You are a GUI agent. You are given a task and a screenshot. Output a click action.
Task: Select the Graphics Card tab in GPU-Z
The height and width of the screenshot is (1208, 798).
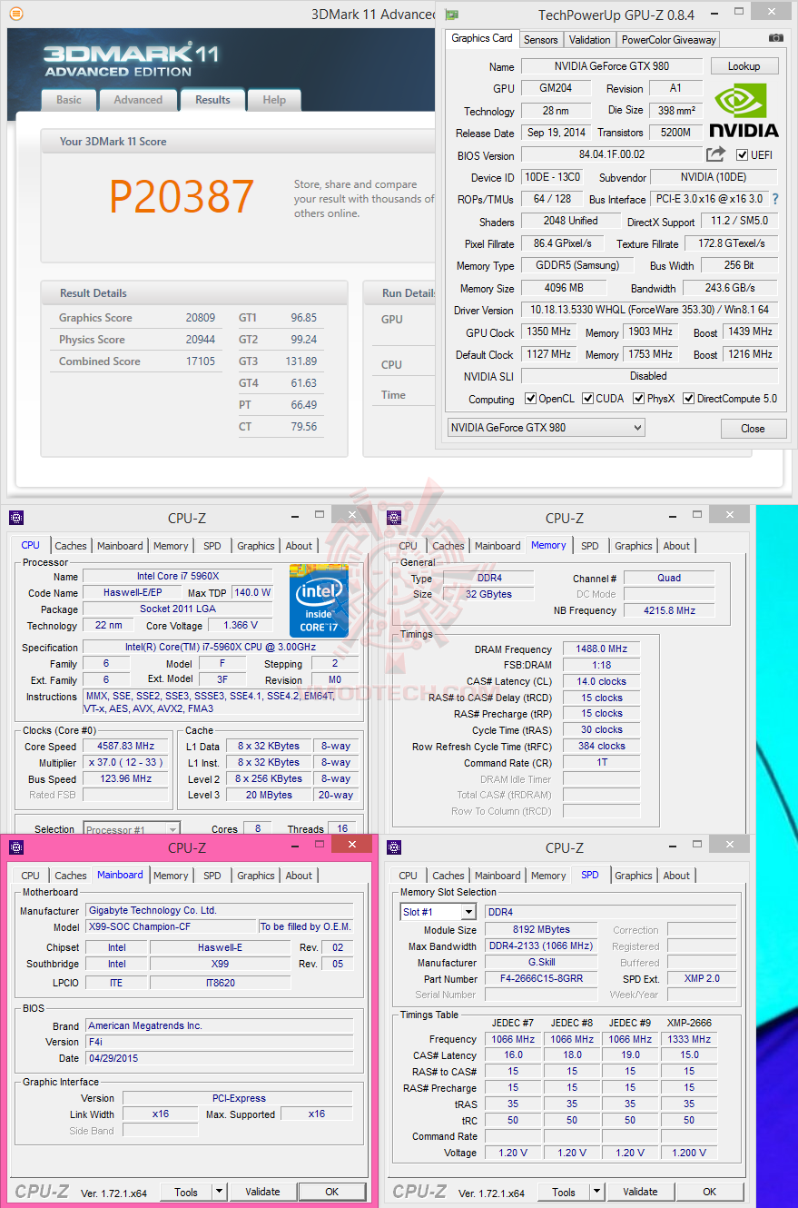pos(482,38)
